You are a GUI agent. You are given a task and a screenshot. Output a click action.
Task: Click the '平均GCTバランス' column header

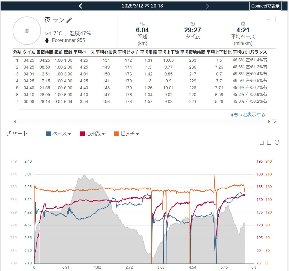[250, 52]
